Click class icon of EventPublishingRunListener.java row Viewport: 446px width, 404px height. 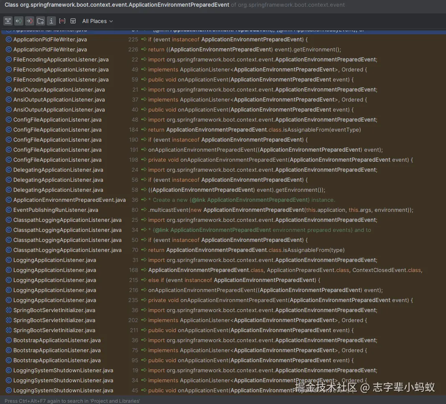pos(9,210)
